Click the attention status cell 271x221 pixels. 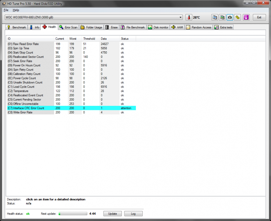tap(126, 108)
